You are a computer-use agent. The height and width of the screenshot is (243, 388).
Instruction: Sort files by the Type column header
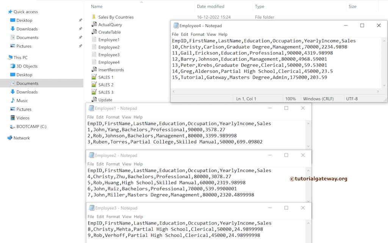pos(260,6)
